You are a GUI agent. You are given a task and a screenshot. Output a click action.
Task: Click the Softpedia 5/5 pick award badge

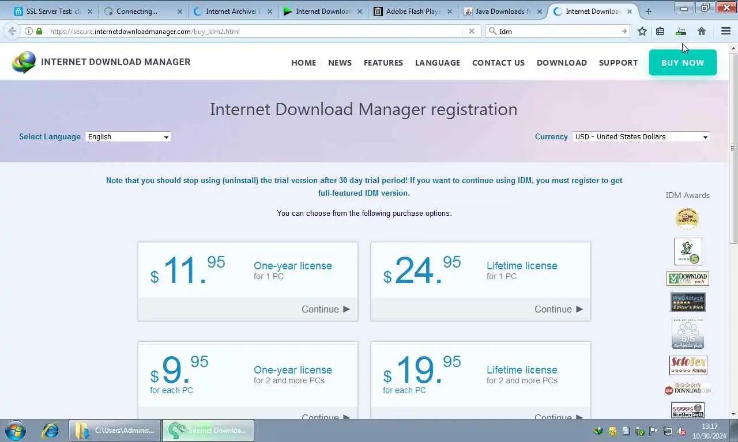point(688,334)
